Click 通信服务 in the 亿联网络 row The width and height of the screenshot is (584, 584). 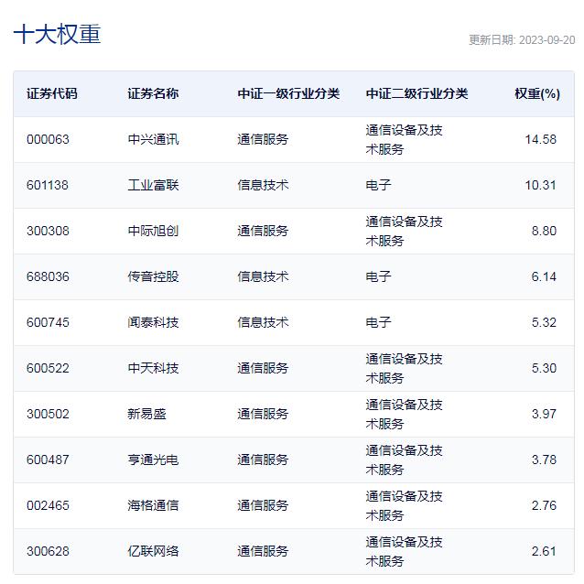coord(263,552)
